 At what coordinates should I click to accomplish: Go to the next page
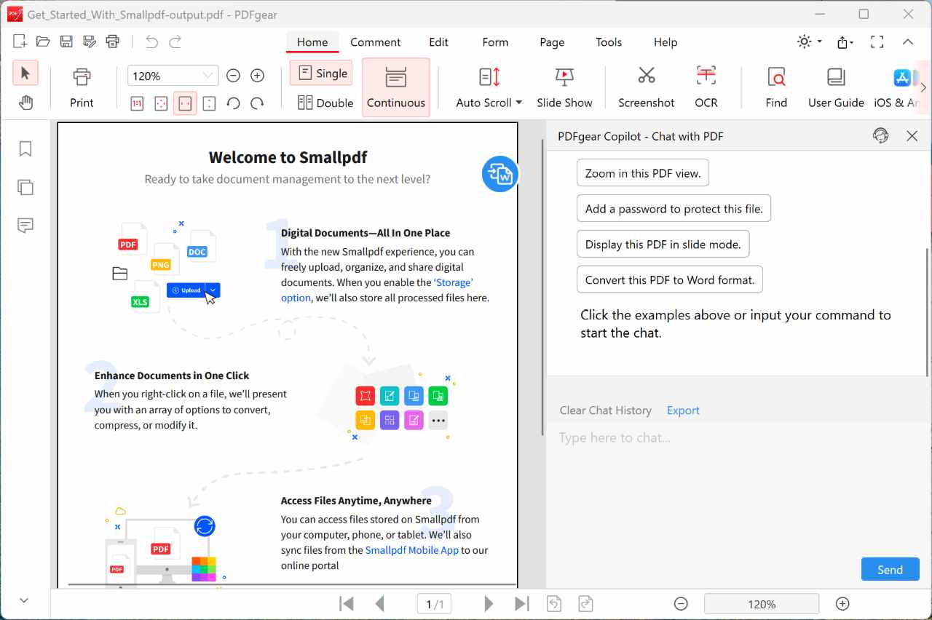(489, 603)
